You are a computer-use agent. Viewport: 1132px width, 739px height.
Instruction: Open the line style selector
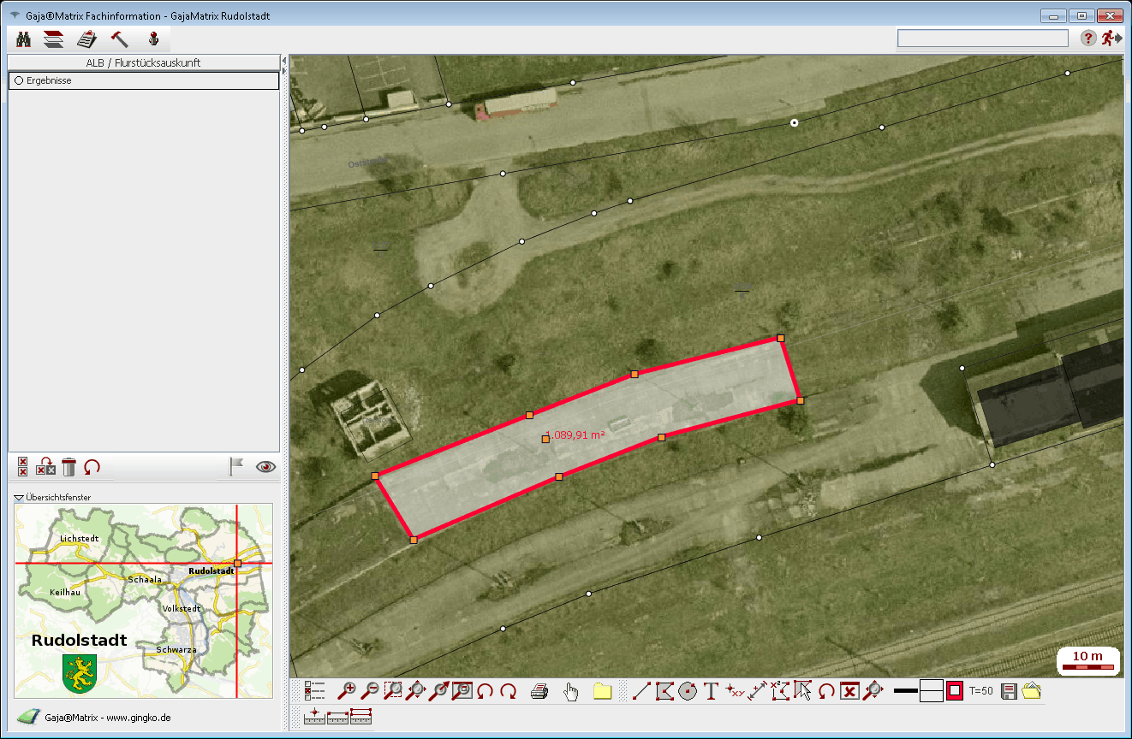click(906, 691)
